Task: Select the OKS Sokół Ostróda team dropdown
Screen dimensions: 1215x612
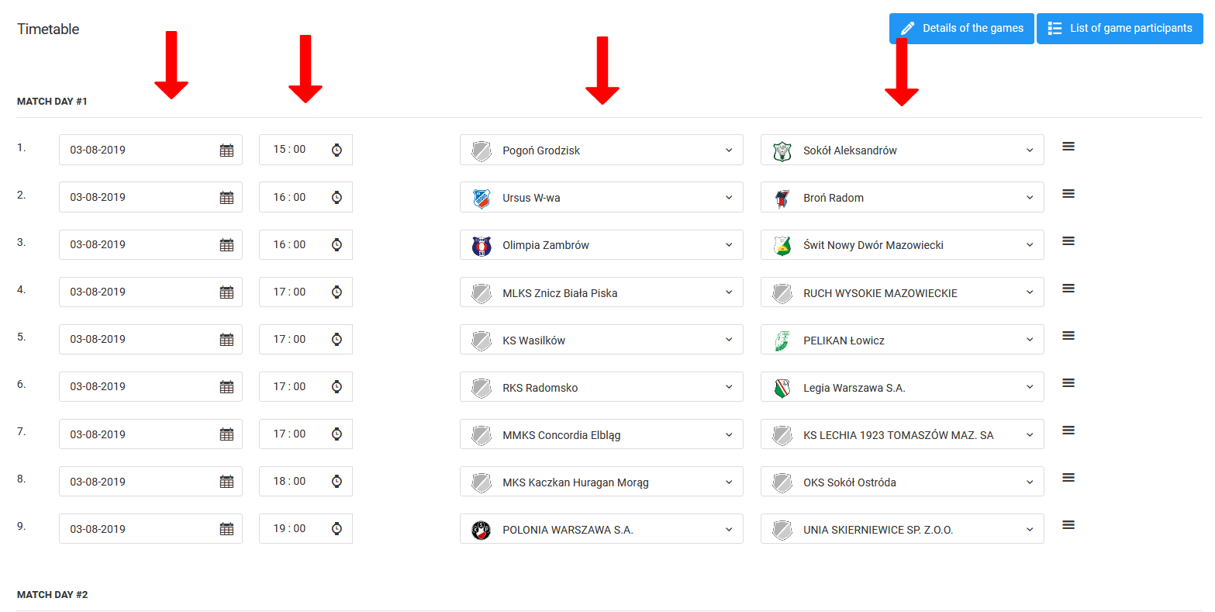Action: pyautogui.click(x=902, y=482)
